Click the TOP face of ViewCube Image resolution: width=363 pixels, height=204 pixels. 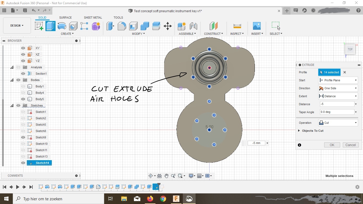click(350, 49)
